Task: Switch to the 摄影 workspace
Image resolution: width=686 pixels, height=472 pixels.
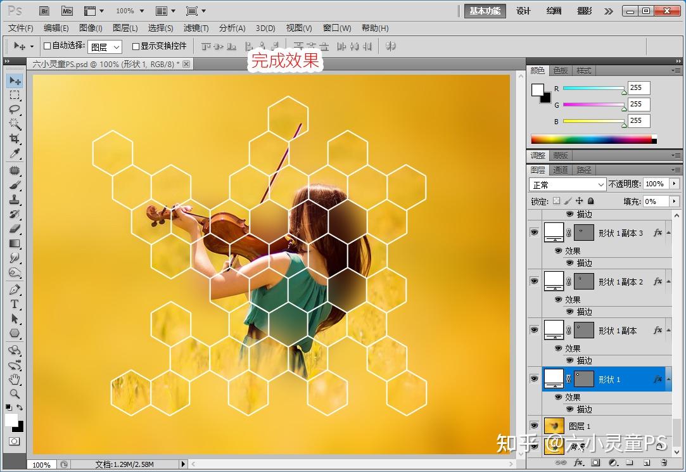Action: (585, 11)
